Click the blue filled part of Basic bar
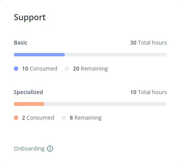The image size is (181, 168). (x=39, y=55)
